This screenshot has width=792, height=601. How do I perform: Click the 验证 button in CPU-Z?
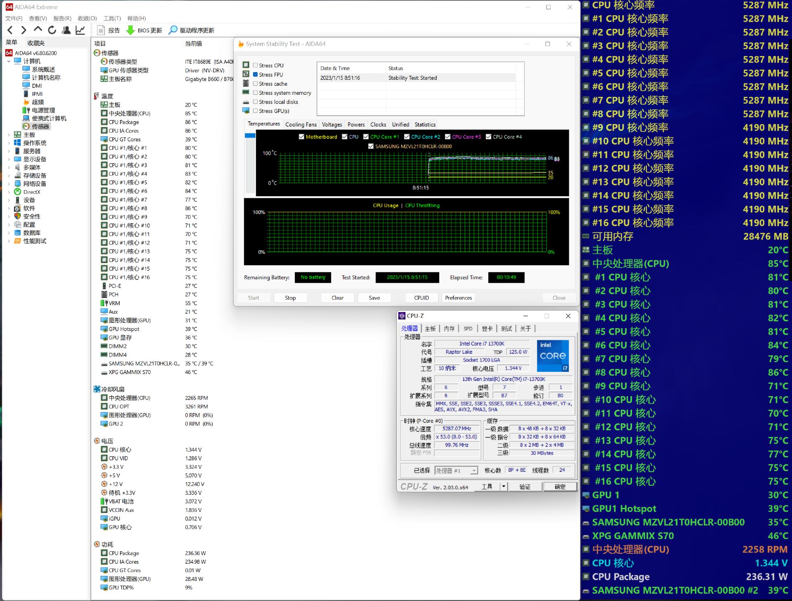(x=525, y=487)
